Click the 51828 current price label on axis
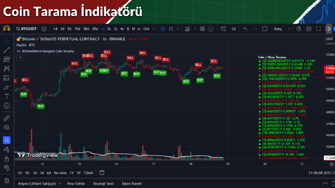 pos(329,70)
